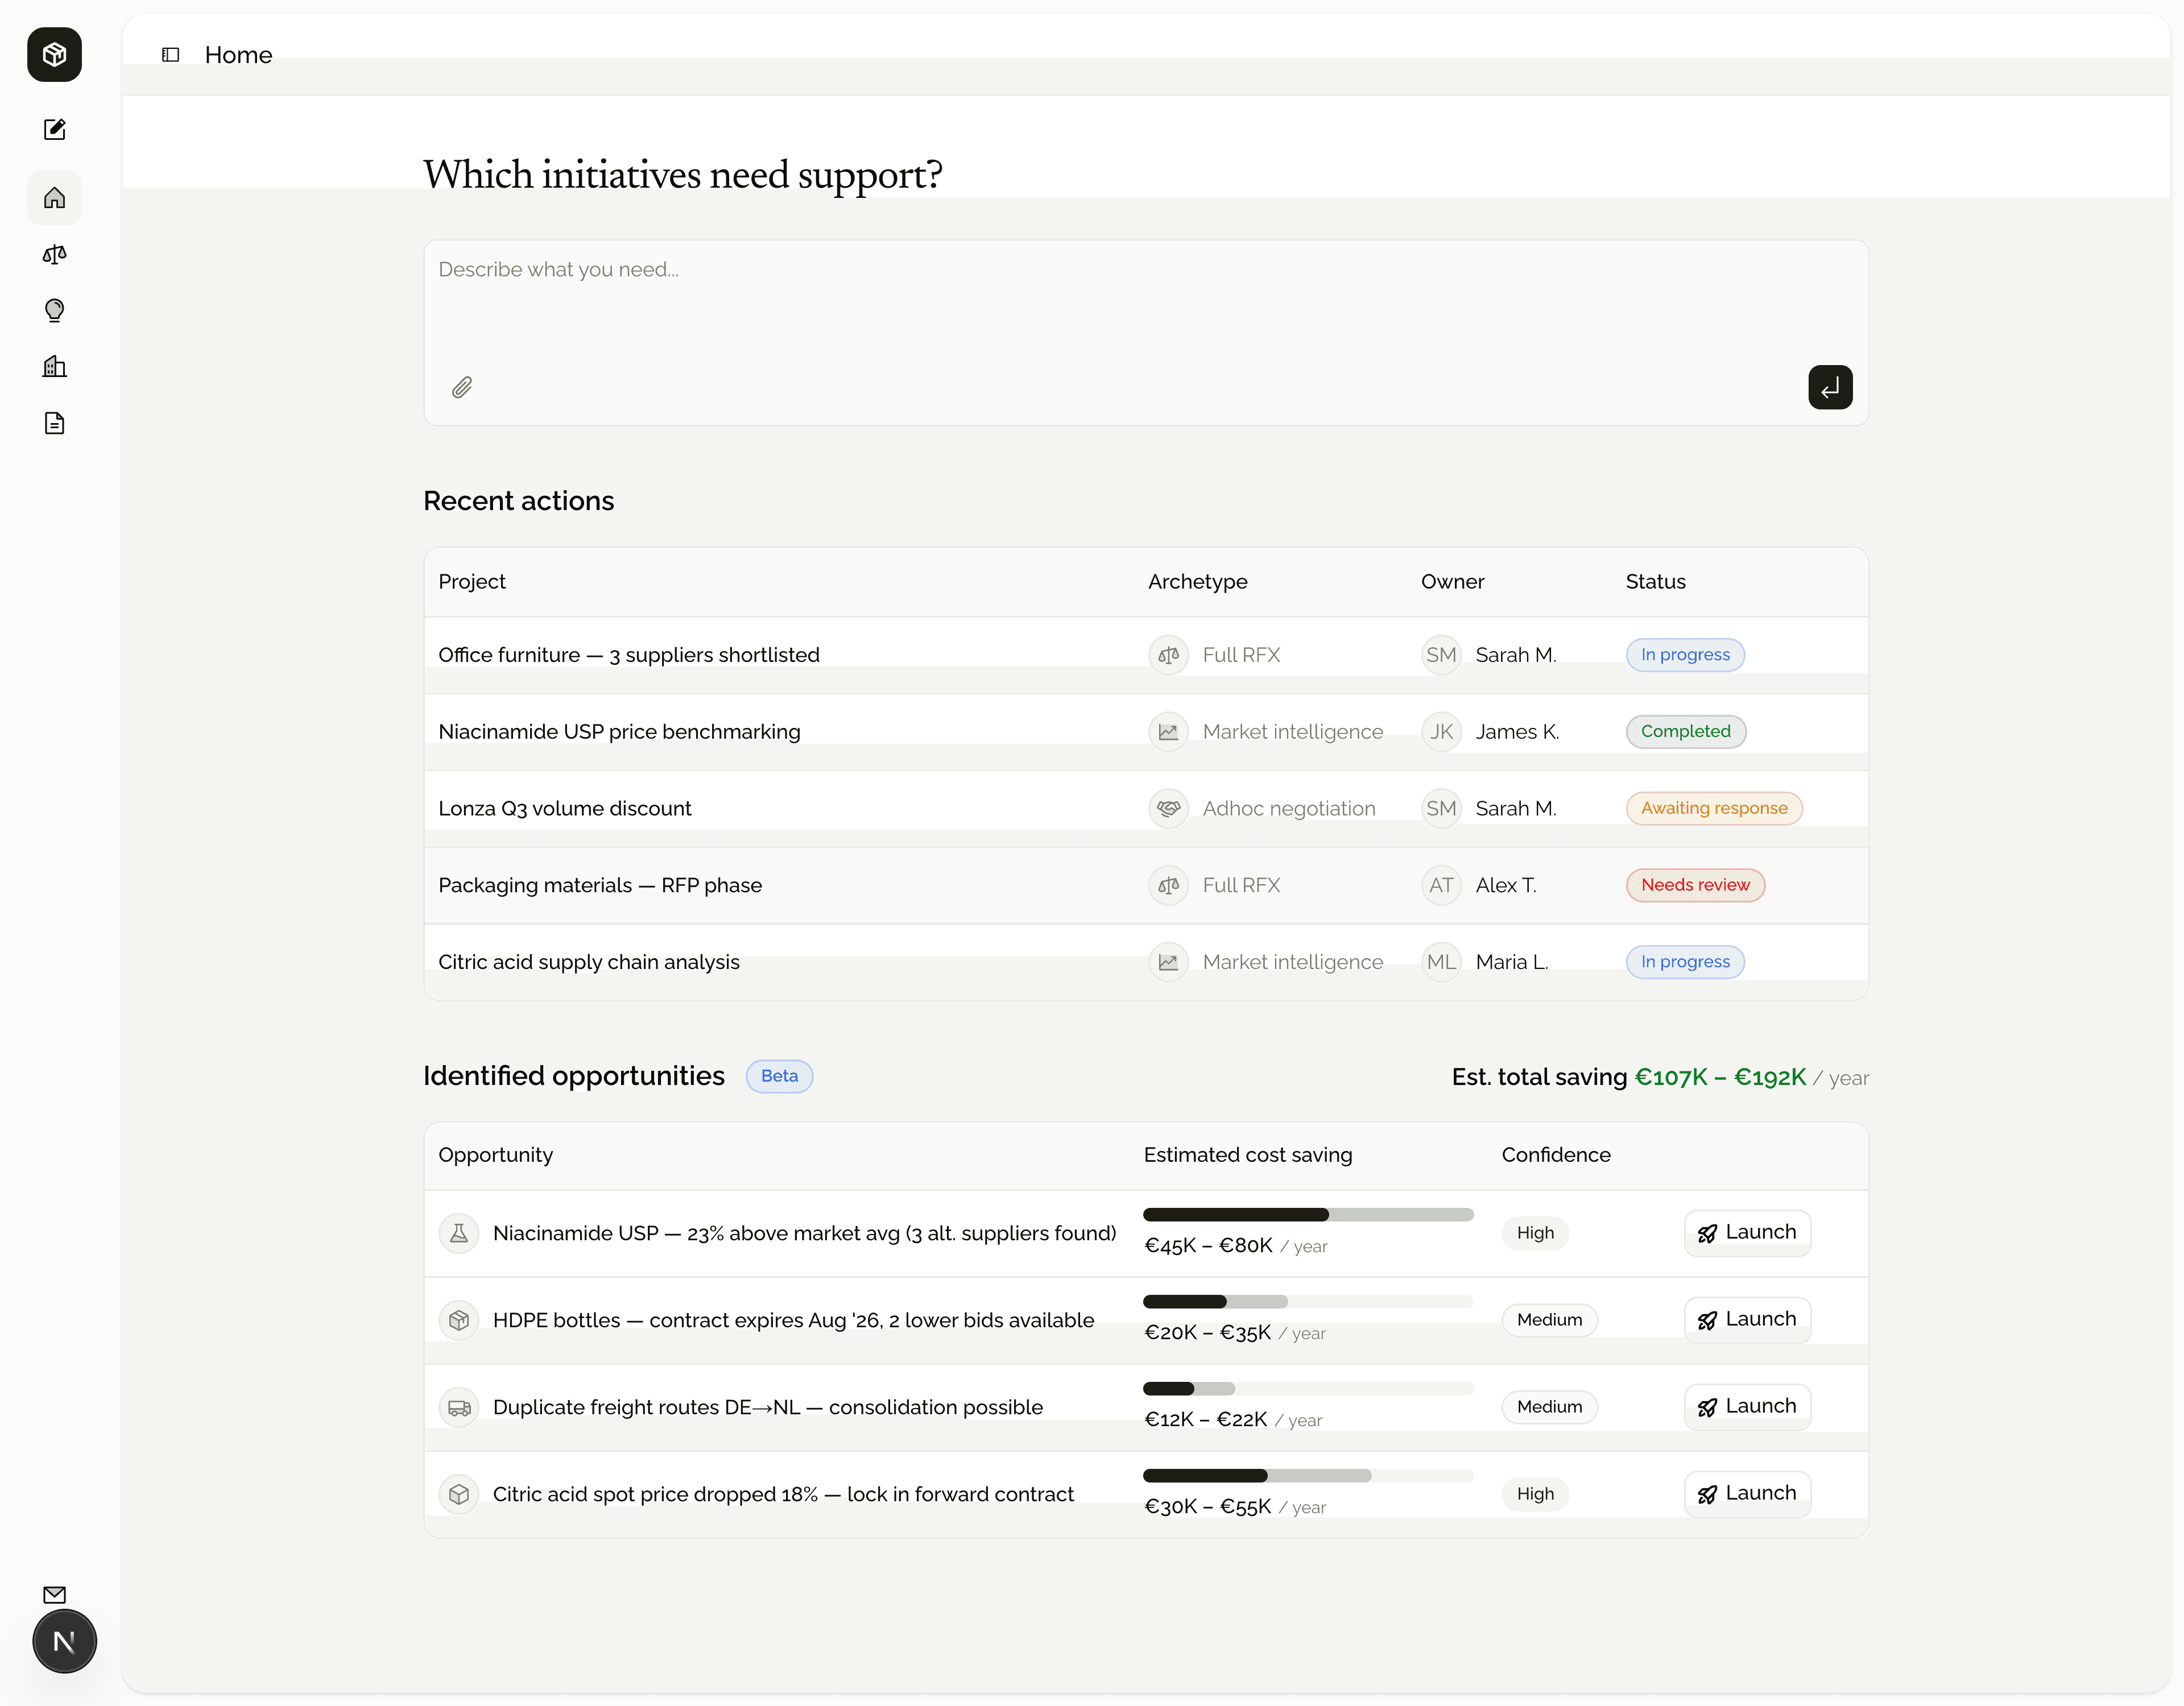Click the Beta badge
This screenshot has height=1706, width=2184.
tap(779, 1076)
